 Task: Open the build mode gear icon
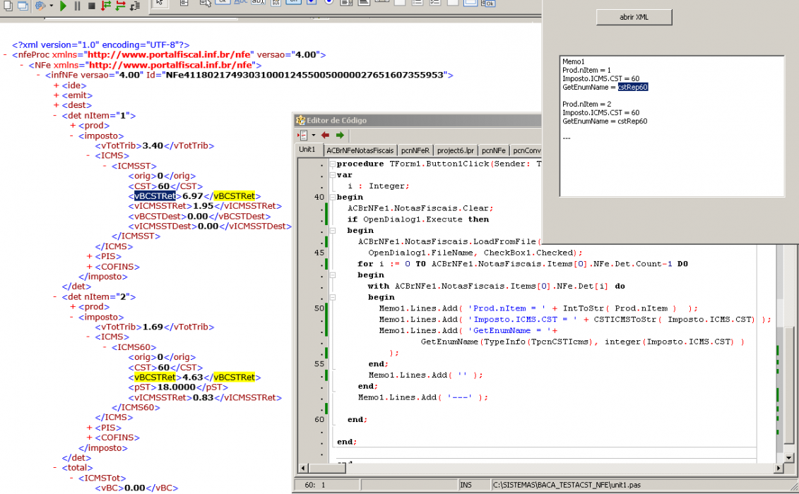(40, 6)
